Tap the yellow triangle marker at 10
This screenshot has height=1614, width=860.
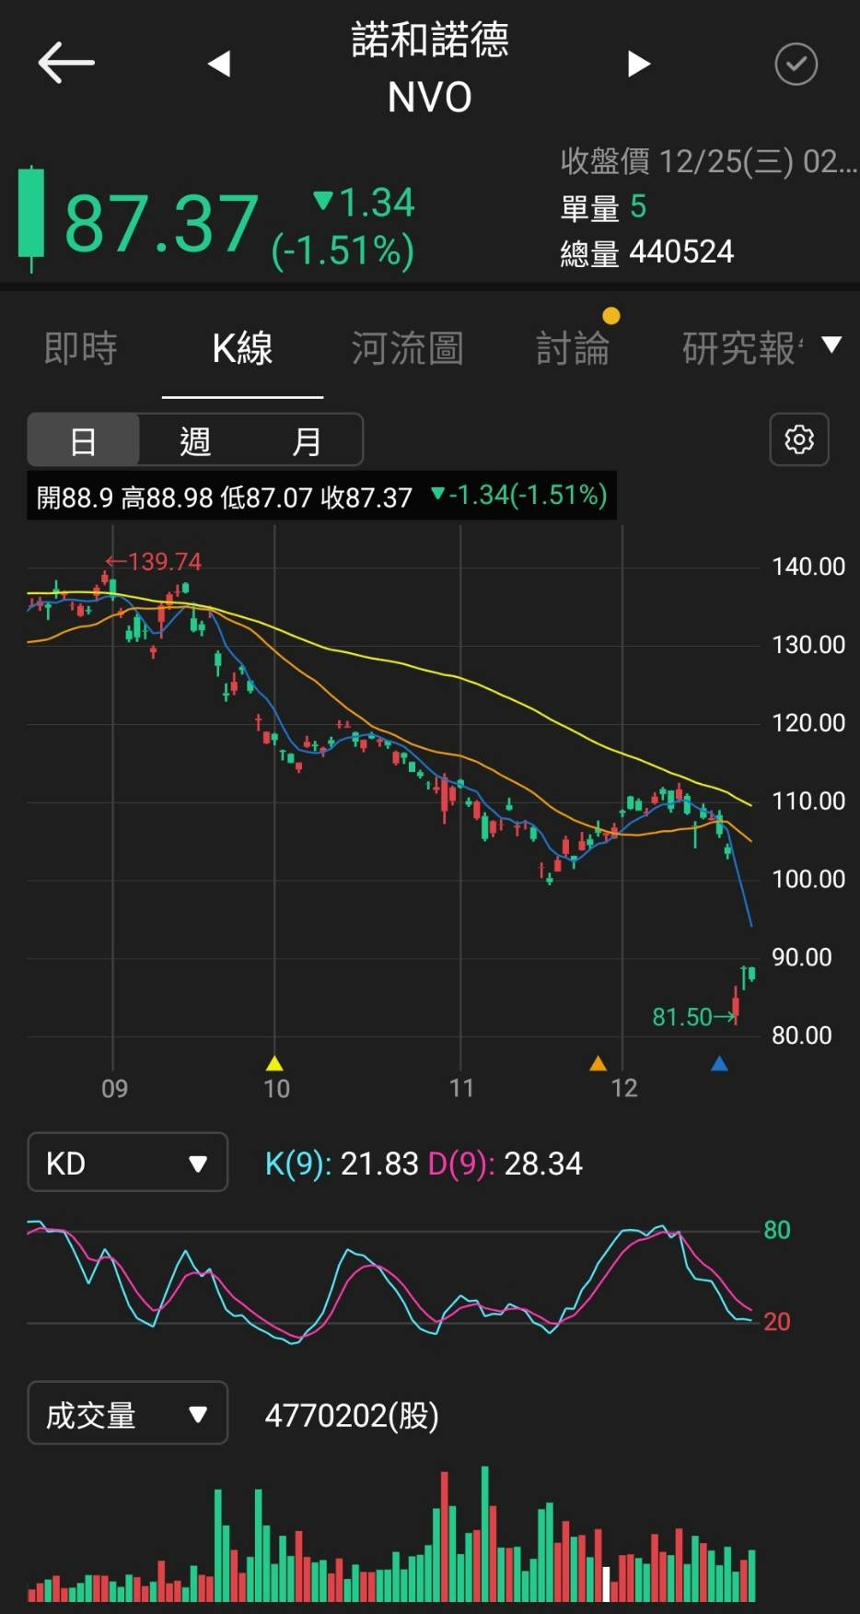273,1063
